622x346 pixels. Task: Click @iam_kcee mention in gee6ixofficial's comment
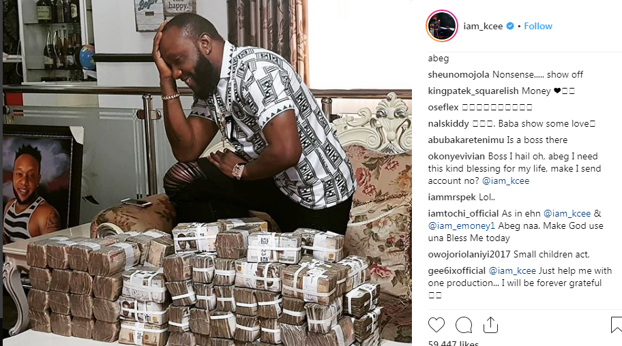click(512, 270)
